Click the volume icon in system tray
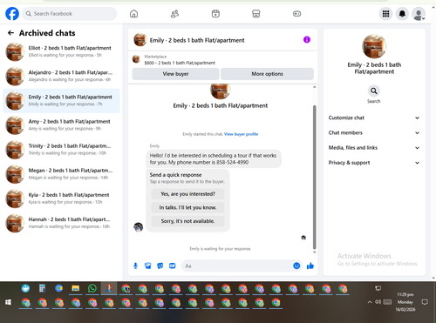The width and height of the screenshot is (436, 323). point(378,302)
